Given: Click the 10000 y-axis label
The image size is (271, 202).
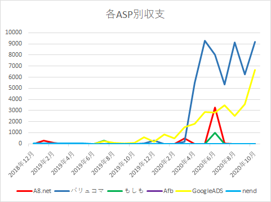Looking at the screenshot, I should click(14, 32).
